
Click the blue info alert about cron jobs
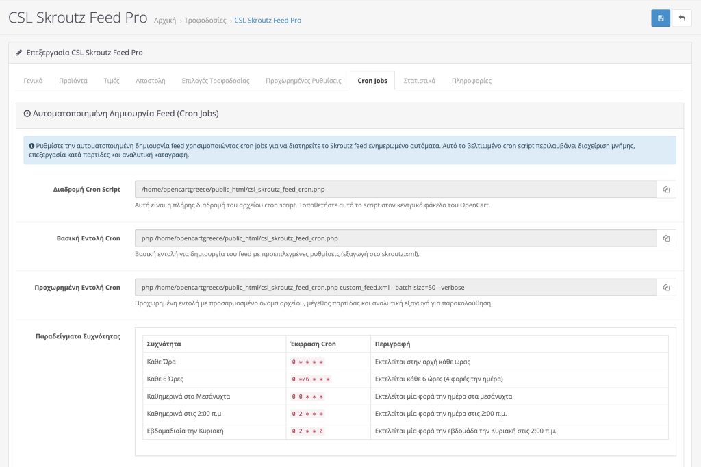click(350, 150)
